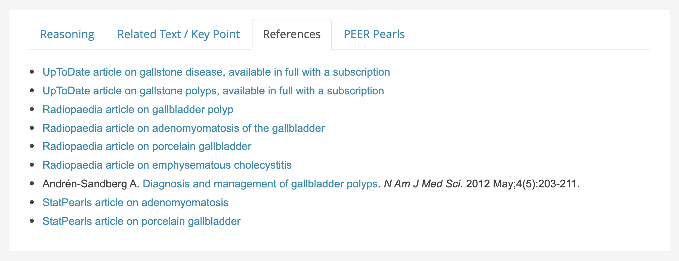
Task: Follow Radiopaedia link on porcelain gallbladder
Action: pos(147,146)
